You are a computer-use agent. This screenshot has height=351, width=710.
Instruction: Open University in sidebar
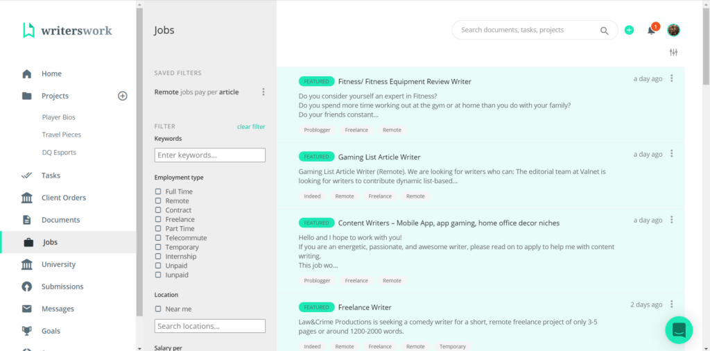coord(59,264)
